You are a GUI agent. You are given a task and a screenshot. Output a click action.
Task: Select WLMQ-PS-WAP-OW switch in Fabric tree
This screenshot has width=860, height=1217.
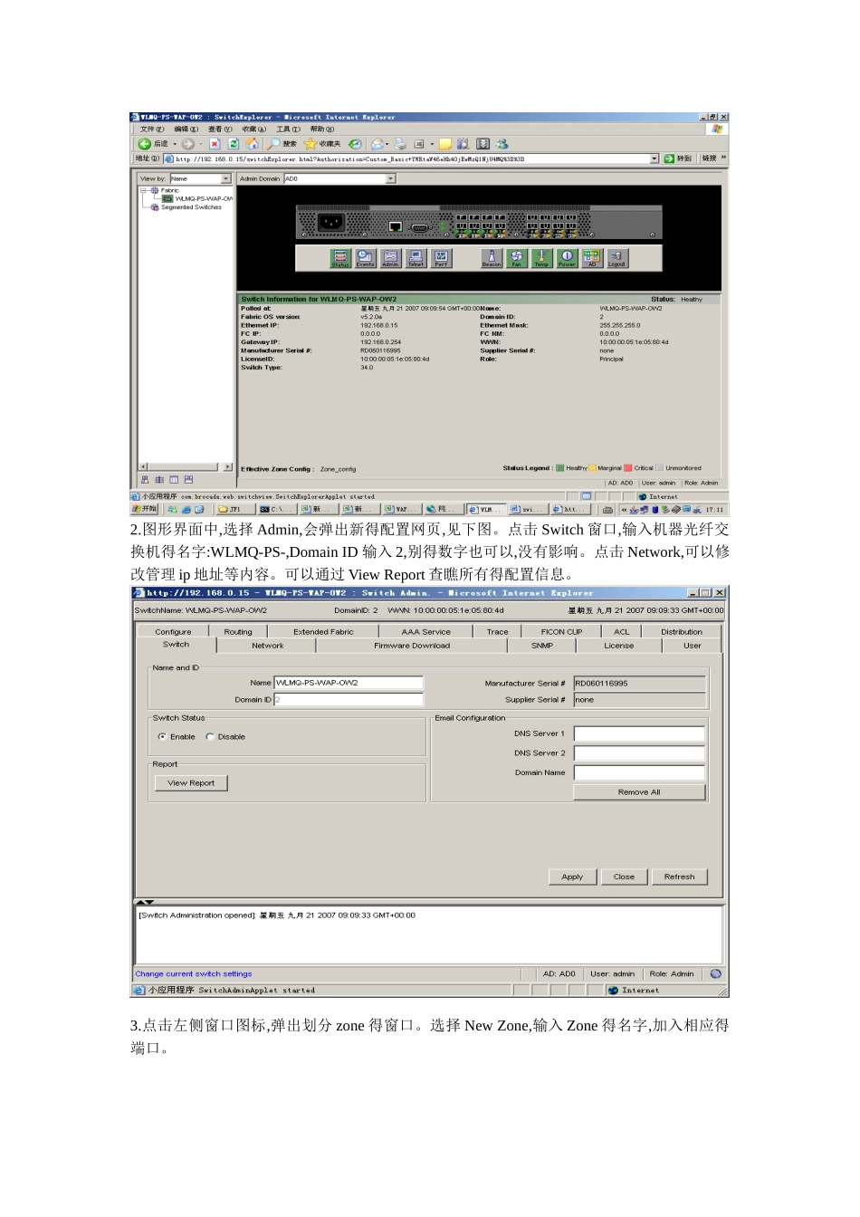(197, 198)
